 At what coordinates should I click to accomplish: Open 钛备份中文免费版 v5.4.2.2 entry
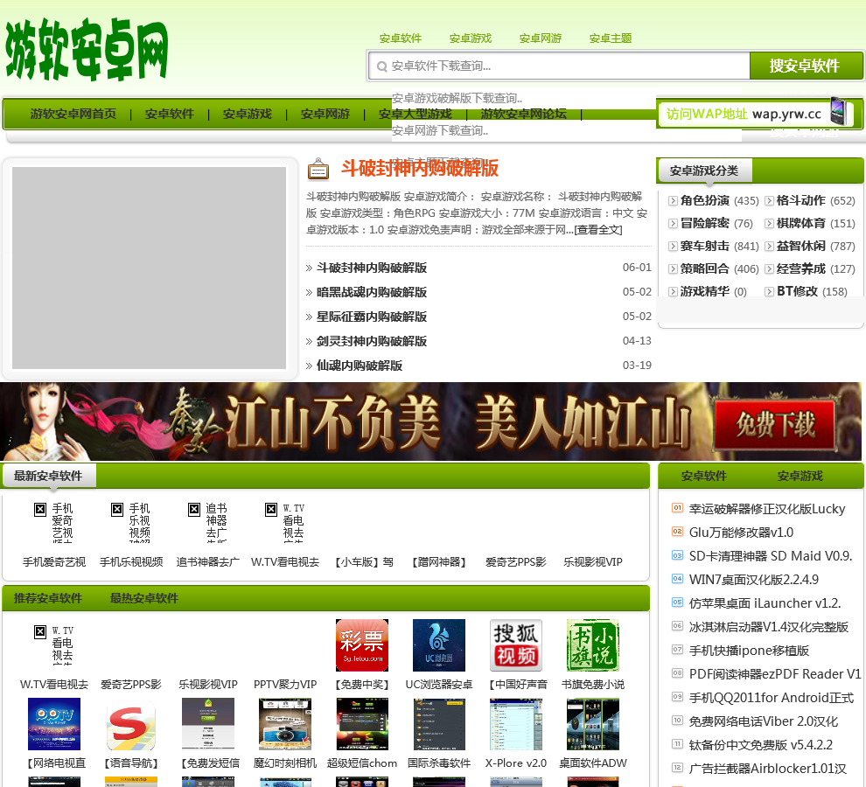pyautogui.click(x=761, y=745)
